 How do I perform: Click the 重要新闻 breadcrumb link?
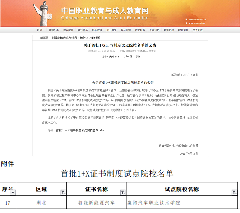click(x=96, y=38)
